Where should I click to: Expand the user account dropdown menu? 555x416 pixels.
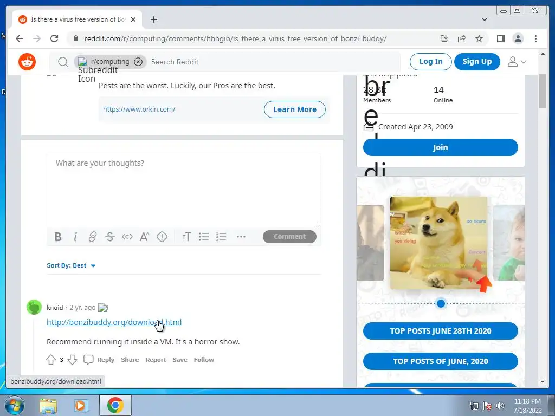517,62
